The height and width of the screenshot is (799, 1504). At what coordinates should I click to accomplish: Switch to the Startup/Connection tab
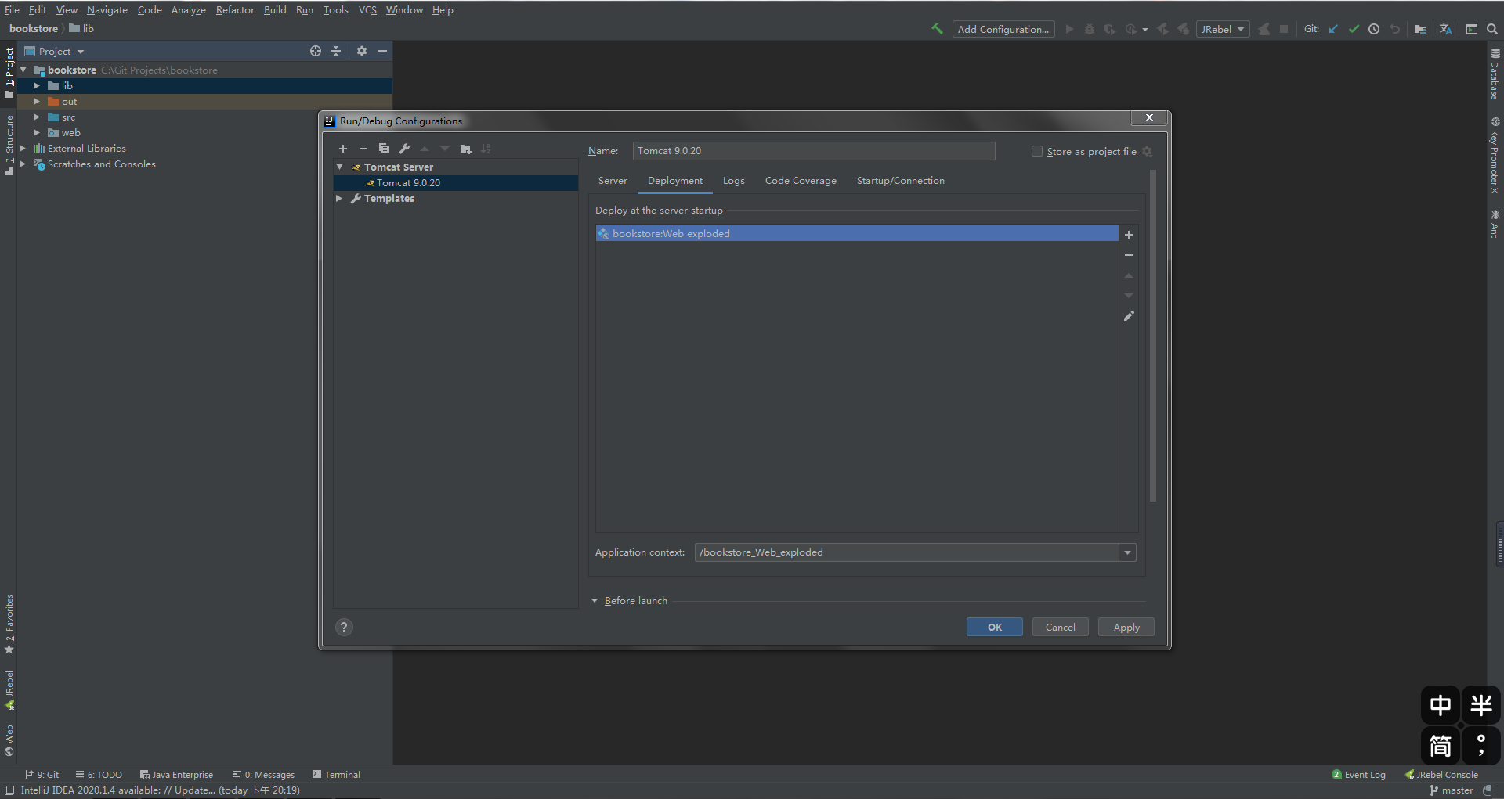901,181
